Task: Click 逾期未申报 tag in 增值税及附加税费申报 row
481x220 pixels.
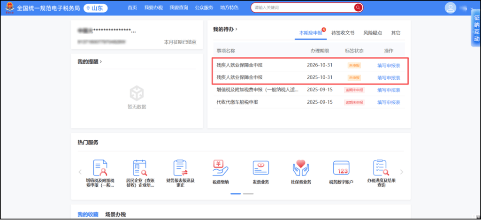Action: [354, 90]
